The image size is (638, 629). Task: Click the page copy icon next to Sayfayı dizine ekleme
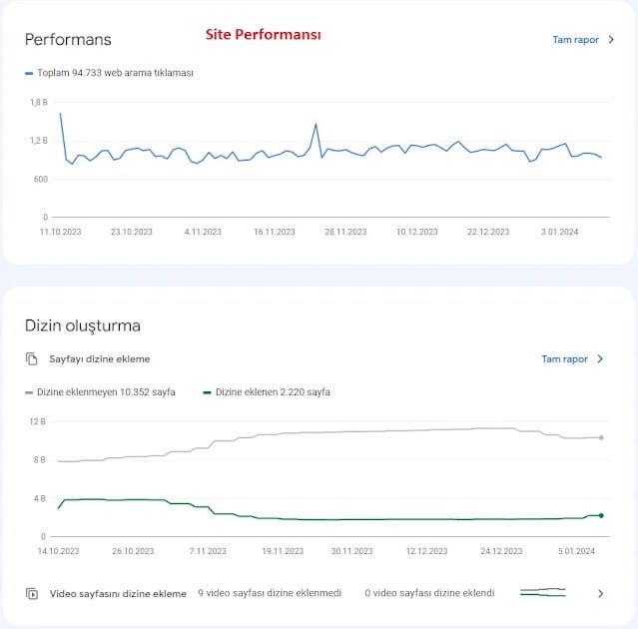(x=32, y=358)
